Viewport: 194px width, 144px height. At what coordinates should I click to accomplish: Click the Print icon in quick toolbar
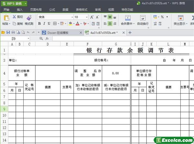pos(13,33)
